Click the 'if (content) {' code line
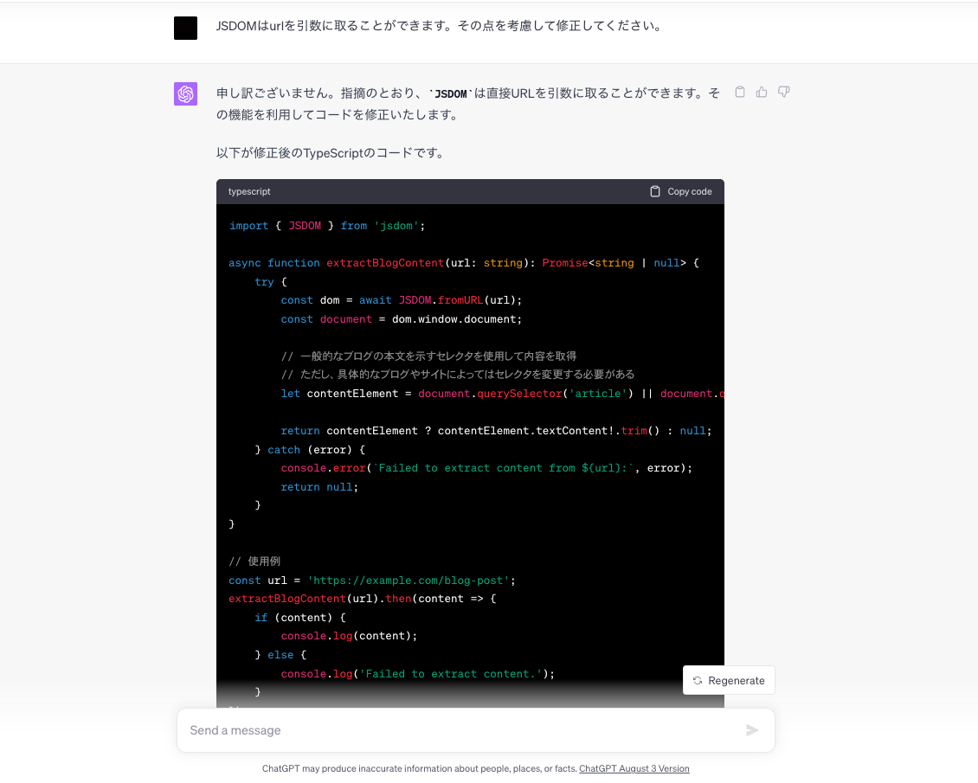This screenshot has width=978, height=783. point(300,617)
